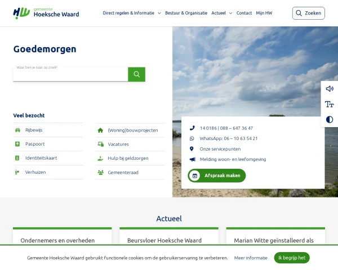
Task: Open Mijn HW from navigation
Action: [x=264, y=13]
